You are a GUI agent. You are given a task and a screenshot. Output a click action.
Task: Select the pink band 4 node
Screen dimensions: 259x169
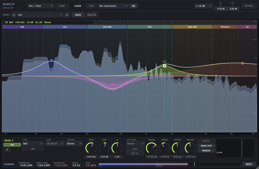112,84
